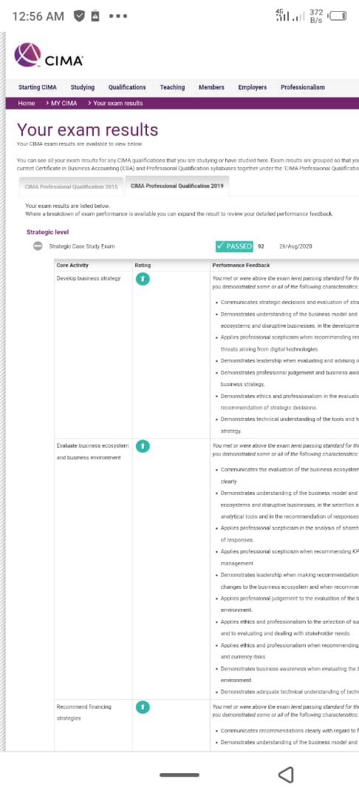
Task: Tap the home gesture pill
Action: pos(179,775)
